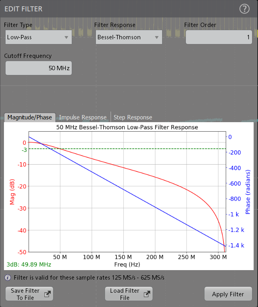This screenshot has height=307, width=258.
Task: Open the help question mark icon
Action: tap(245, 9)
